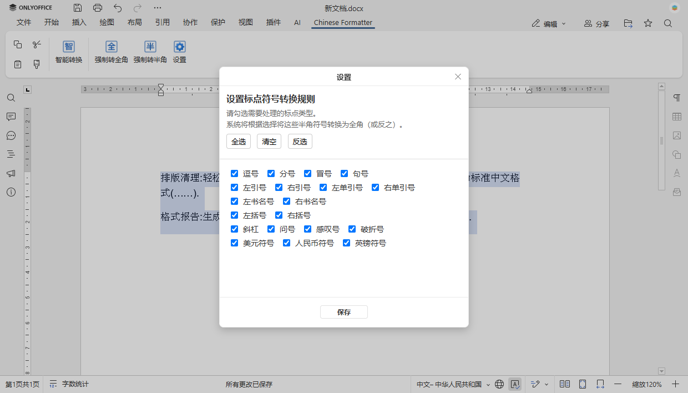Open the Headings navigation icon in sidebar
688x393 pixels.
tap(11, 154)
